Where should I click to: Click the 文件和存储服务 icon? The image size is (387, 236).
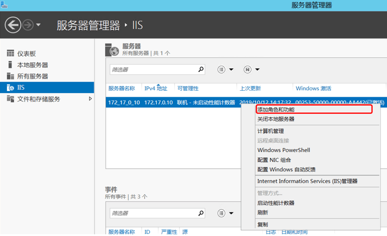coord(10,99)
